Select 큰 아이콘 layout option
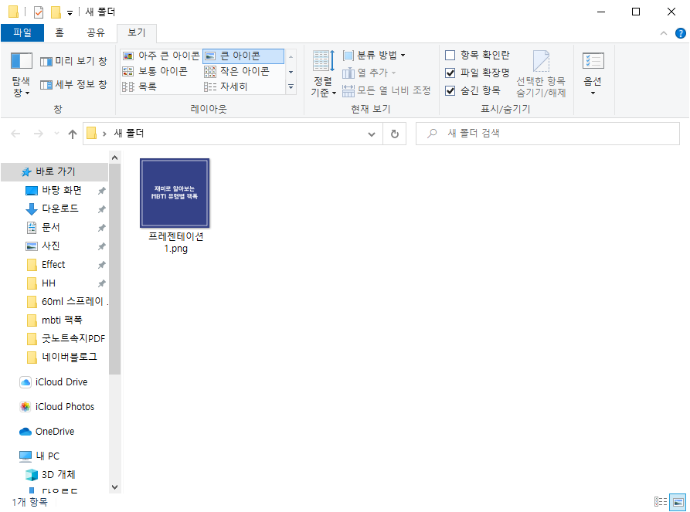Viewport: 690px width, 512px height. point(243,56)
